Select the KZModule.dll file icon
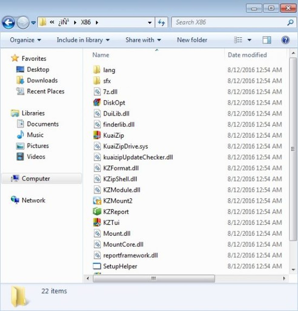The height and width of the screenshot is (311, 298). click(x=97, y=190)
